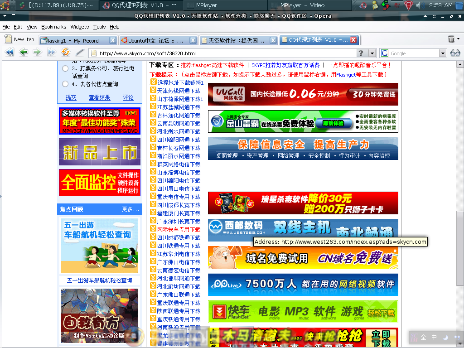Screen dimensions: 464x348
Task: Click the page icon on New tab button
Action: [8, 39]
